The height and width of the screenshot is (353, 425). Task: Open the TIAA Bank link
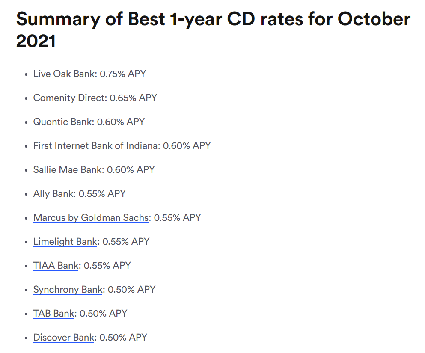(56, 266)
